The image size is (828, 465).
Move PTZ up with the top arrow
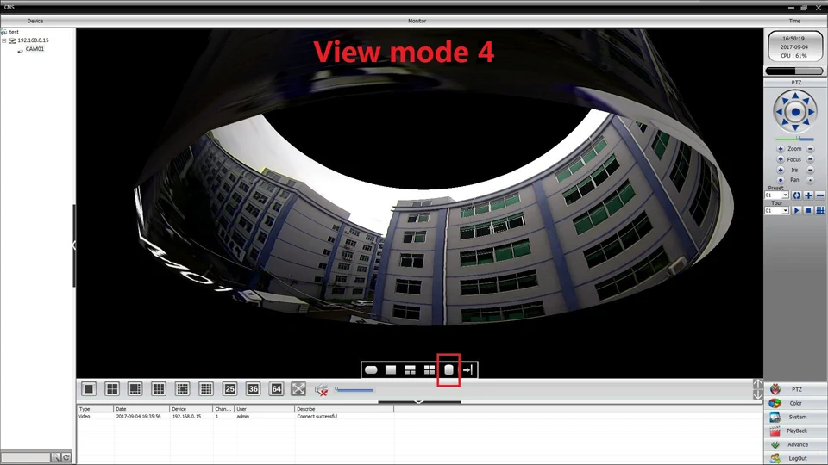[x=795, y=96]
